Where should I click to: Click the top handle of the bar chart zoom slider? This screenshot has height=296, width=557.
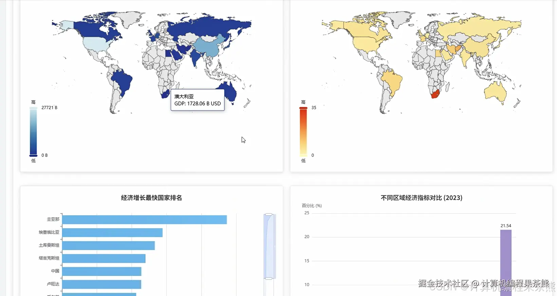pos(269,214)
